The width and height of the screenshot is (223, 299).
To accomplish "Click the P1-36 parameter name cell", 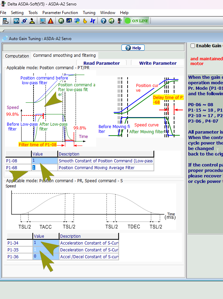I will tap(19, 257).
